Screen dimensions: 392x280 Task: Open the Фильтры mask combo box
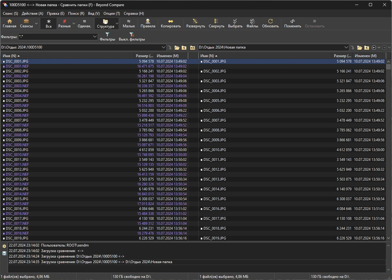[x=58, y=37]
